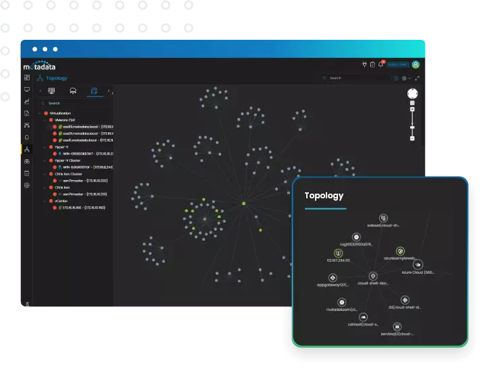Image resolution: width=489 pixels, height=375 pixels.
Task: Select the cloud-shell-storage center node
Action: coord(373,277)
